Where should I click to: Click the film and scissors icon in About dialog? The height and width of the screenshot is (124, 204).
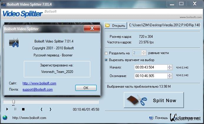(14, 43)
